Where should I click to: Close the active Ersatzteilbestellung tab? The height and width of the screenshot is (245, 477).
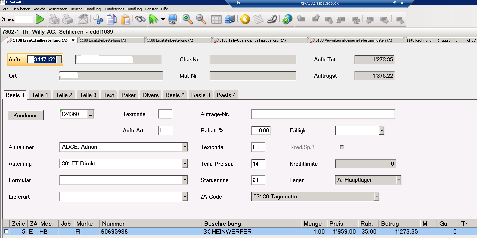point(73,40)
